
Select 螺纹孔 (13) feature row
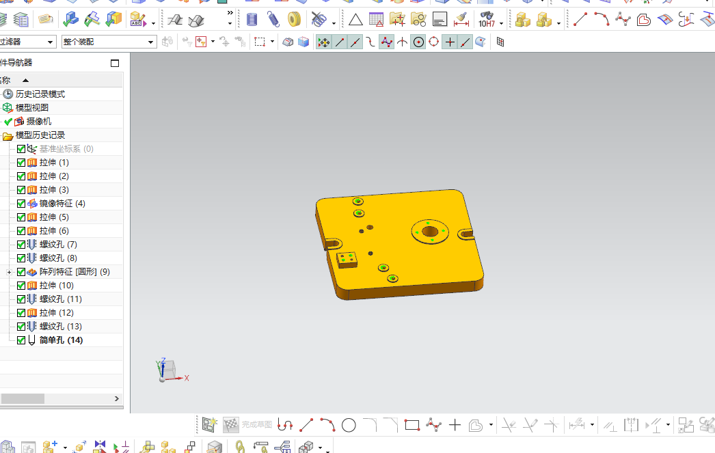(x=61, y=327)
